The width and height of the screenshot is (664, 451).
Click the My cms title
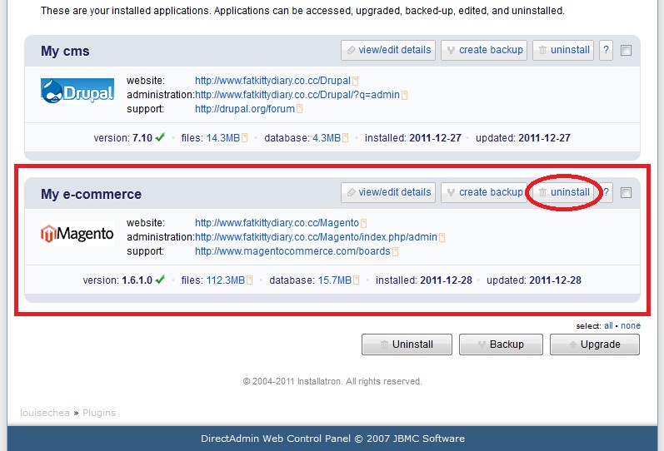tap(65, 52)
